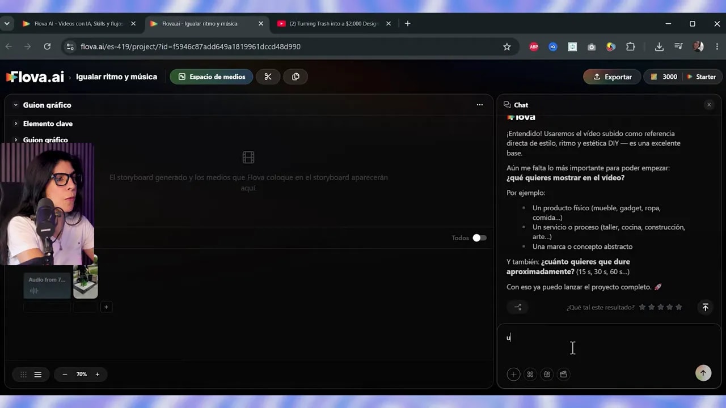Click the address bar URL
Image resolution: width=726 pixels, height=408 pixels.
[x=191, y=46]
